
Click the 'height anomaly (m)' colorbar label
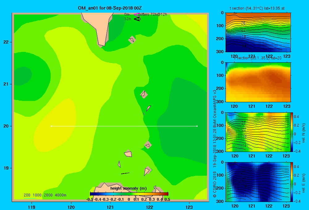(x=129, y=188)
